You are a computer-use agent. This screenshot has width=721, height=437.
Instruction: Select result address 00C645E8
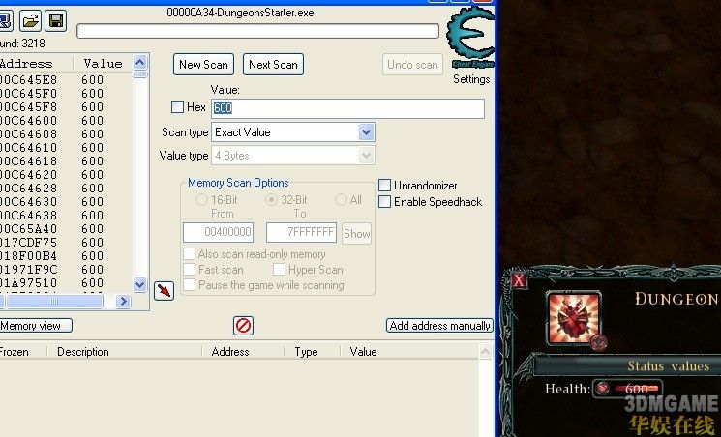coord(28,80)
